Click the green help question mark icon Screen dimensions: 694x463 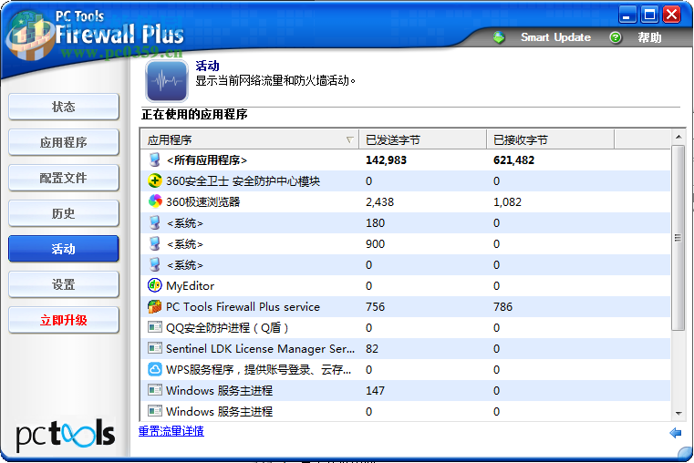[616, 37]
